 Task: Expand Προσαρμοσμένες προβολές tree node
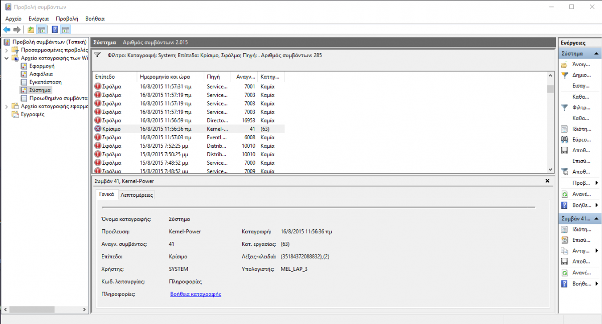7,50
